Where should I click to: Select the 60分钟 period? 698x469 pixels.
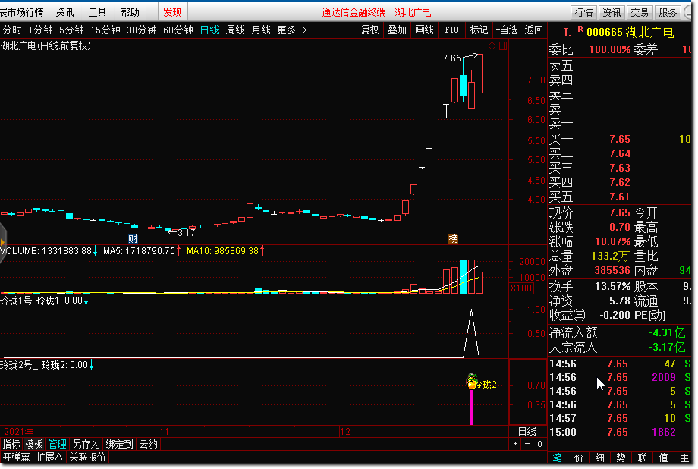178,30
